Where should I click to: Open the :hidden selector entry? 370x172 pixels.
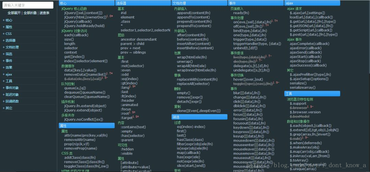[127, 149]
